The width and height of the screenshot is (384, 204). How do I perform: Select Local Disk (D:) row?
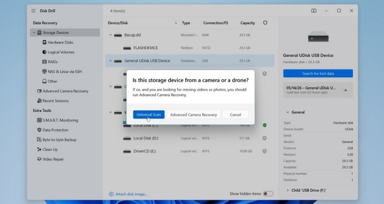coord(190,138)
